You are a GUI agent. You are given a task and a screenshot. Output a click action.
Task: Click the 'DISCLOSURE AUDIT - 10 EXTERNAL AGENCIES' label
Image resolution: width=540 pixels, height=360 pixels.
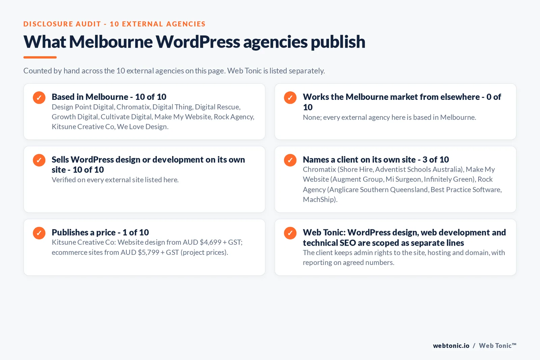tap(114, 24)
